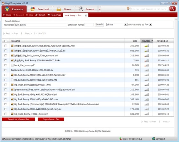Click the Back navigation button
This screenshot has height=142, width=179.
(7, 15)
